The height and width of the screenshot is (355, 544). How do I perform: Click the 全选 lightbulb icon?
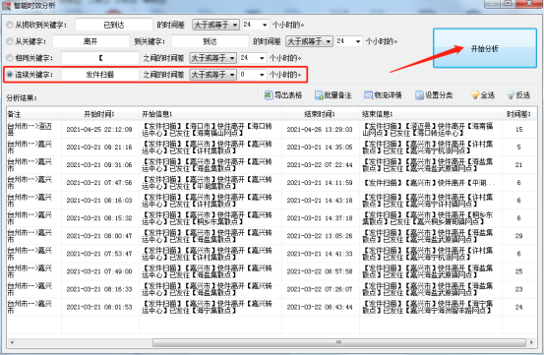[x=475, y=95]
